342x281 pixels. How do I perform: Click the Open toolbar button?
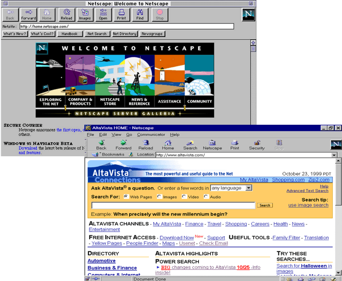pyautogui.click(x=103, y=15)
